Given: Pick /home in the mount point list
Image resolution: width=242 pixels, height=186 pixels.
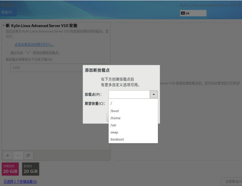Looking at the screenshot, I should click(133, 118).
